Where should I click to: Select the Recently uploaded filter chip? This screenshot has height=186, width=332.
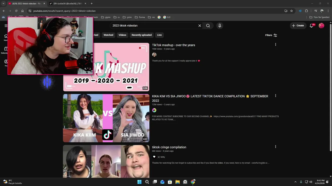[142, 35]
